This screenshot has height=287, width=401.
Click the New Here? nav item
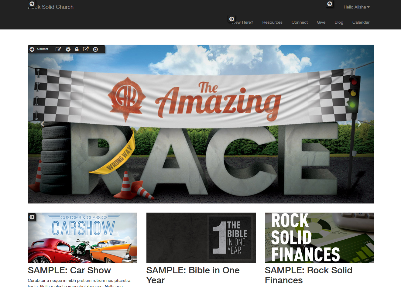click(x=242, y=22)
